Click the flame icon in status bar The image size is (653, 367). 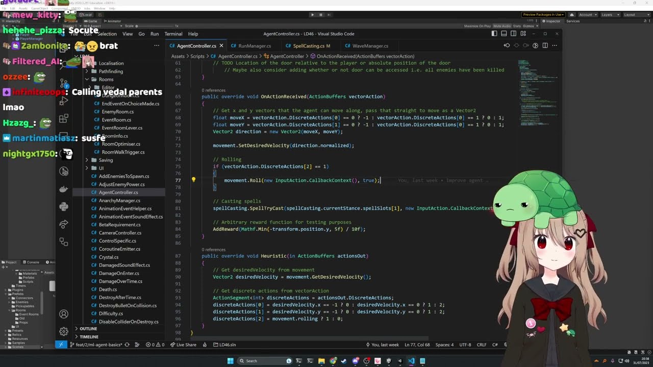pos(205,345)
